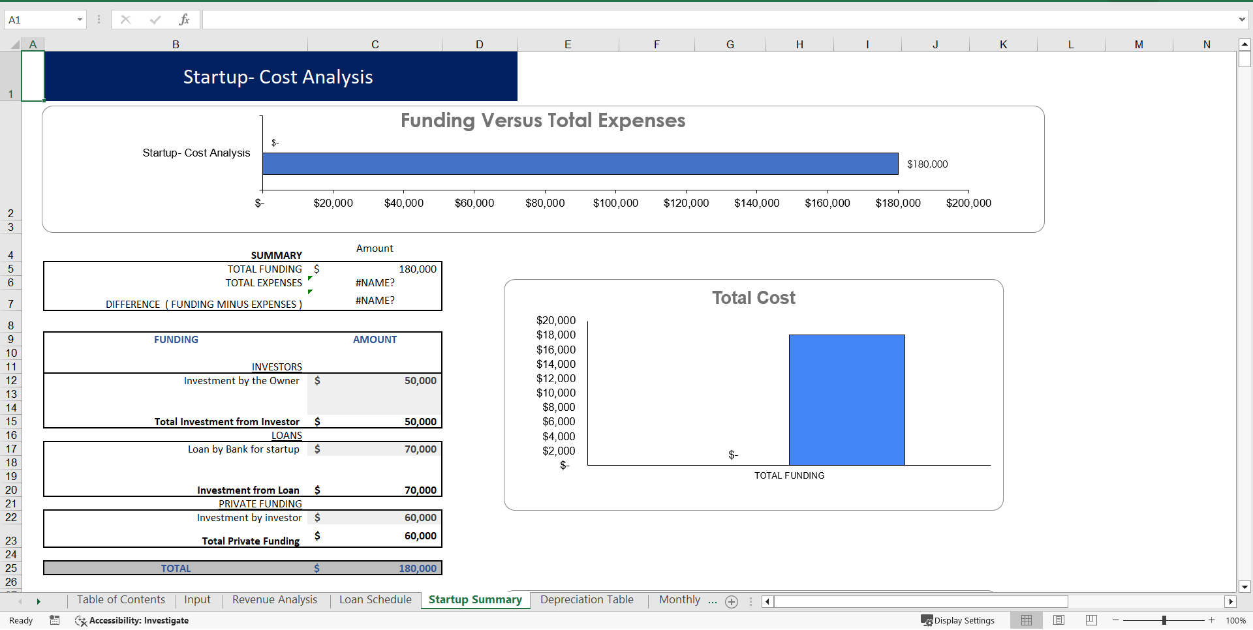Switch to the Loan Schedule tab
Image resolution: width=1253 pixels, height=630 pixels.
tap(375, 600)
